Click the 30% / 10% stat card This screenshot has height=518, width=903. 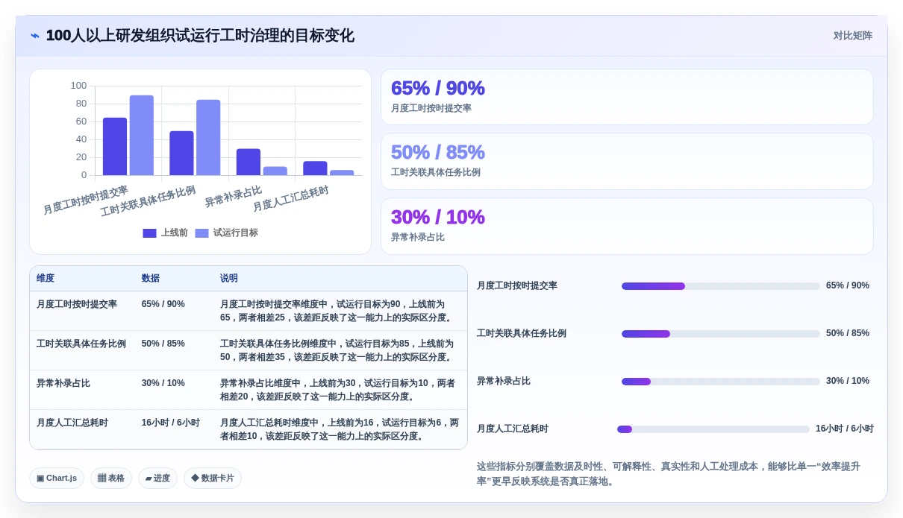(627, 226)
